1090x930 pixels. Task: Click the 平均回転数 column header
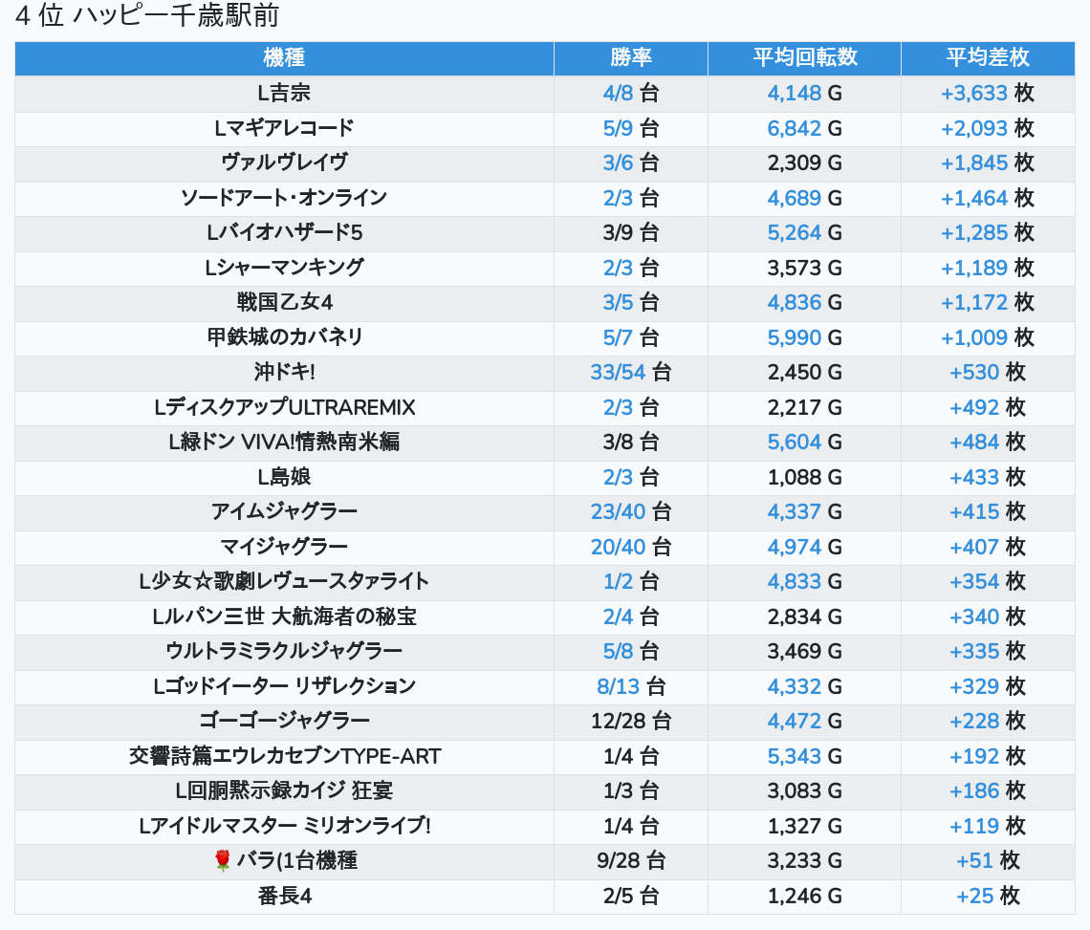coord(804,57)
